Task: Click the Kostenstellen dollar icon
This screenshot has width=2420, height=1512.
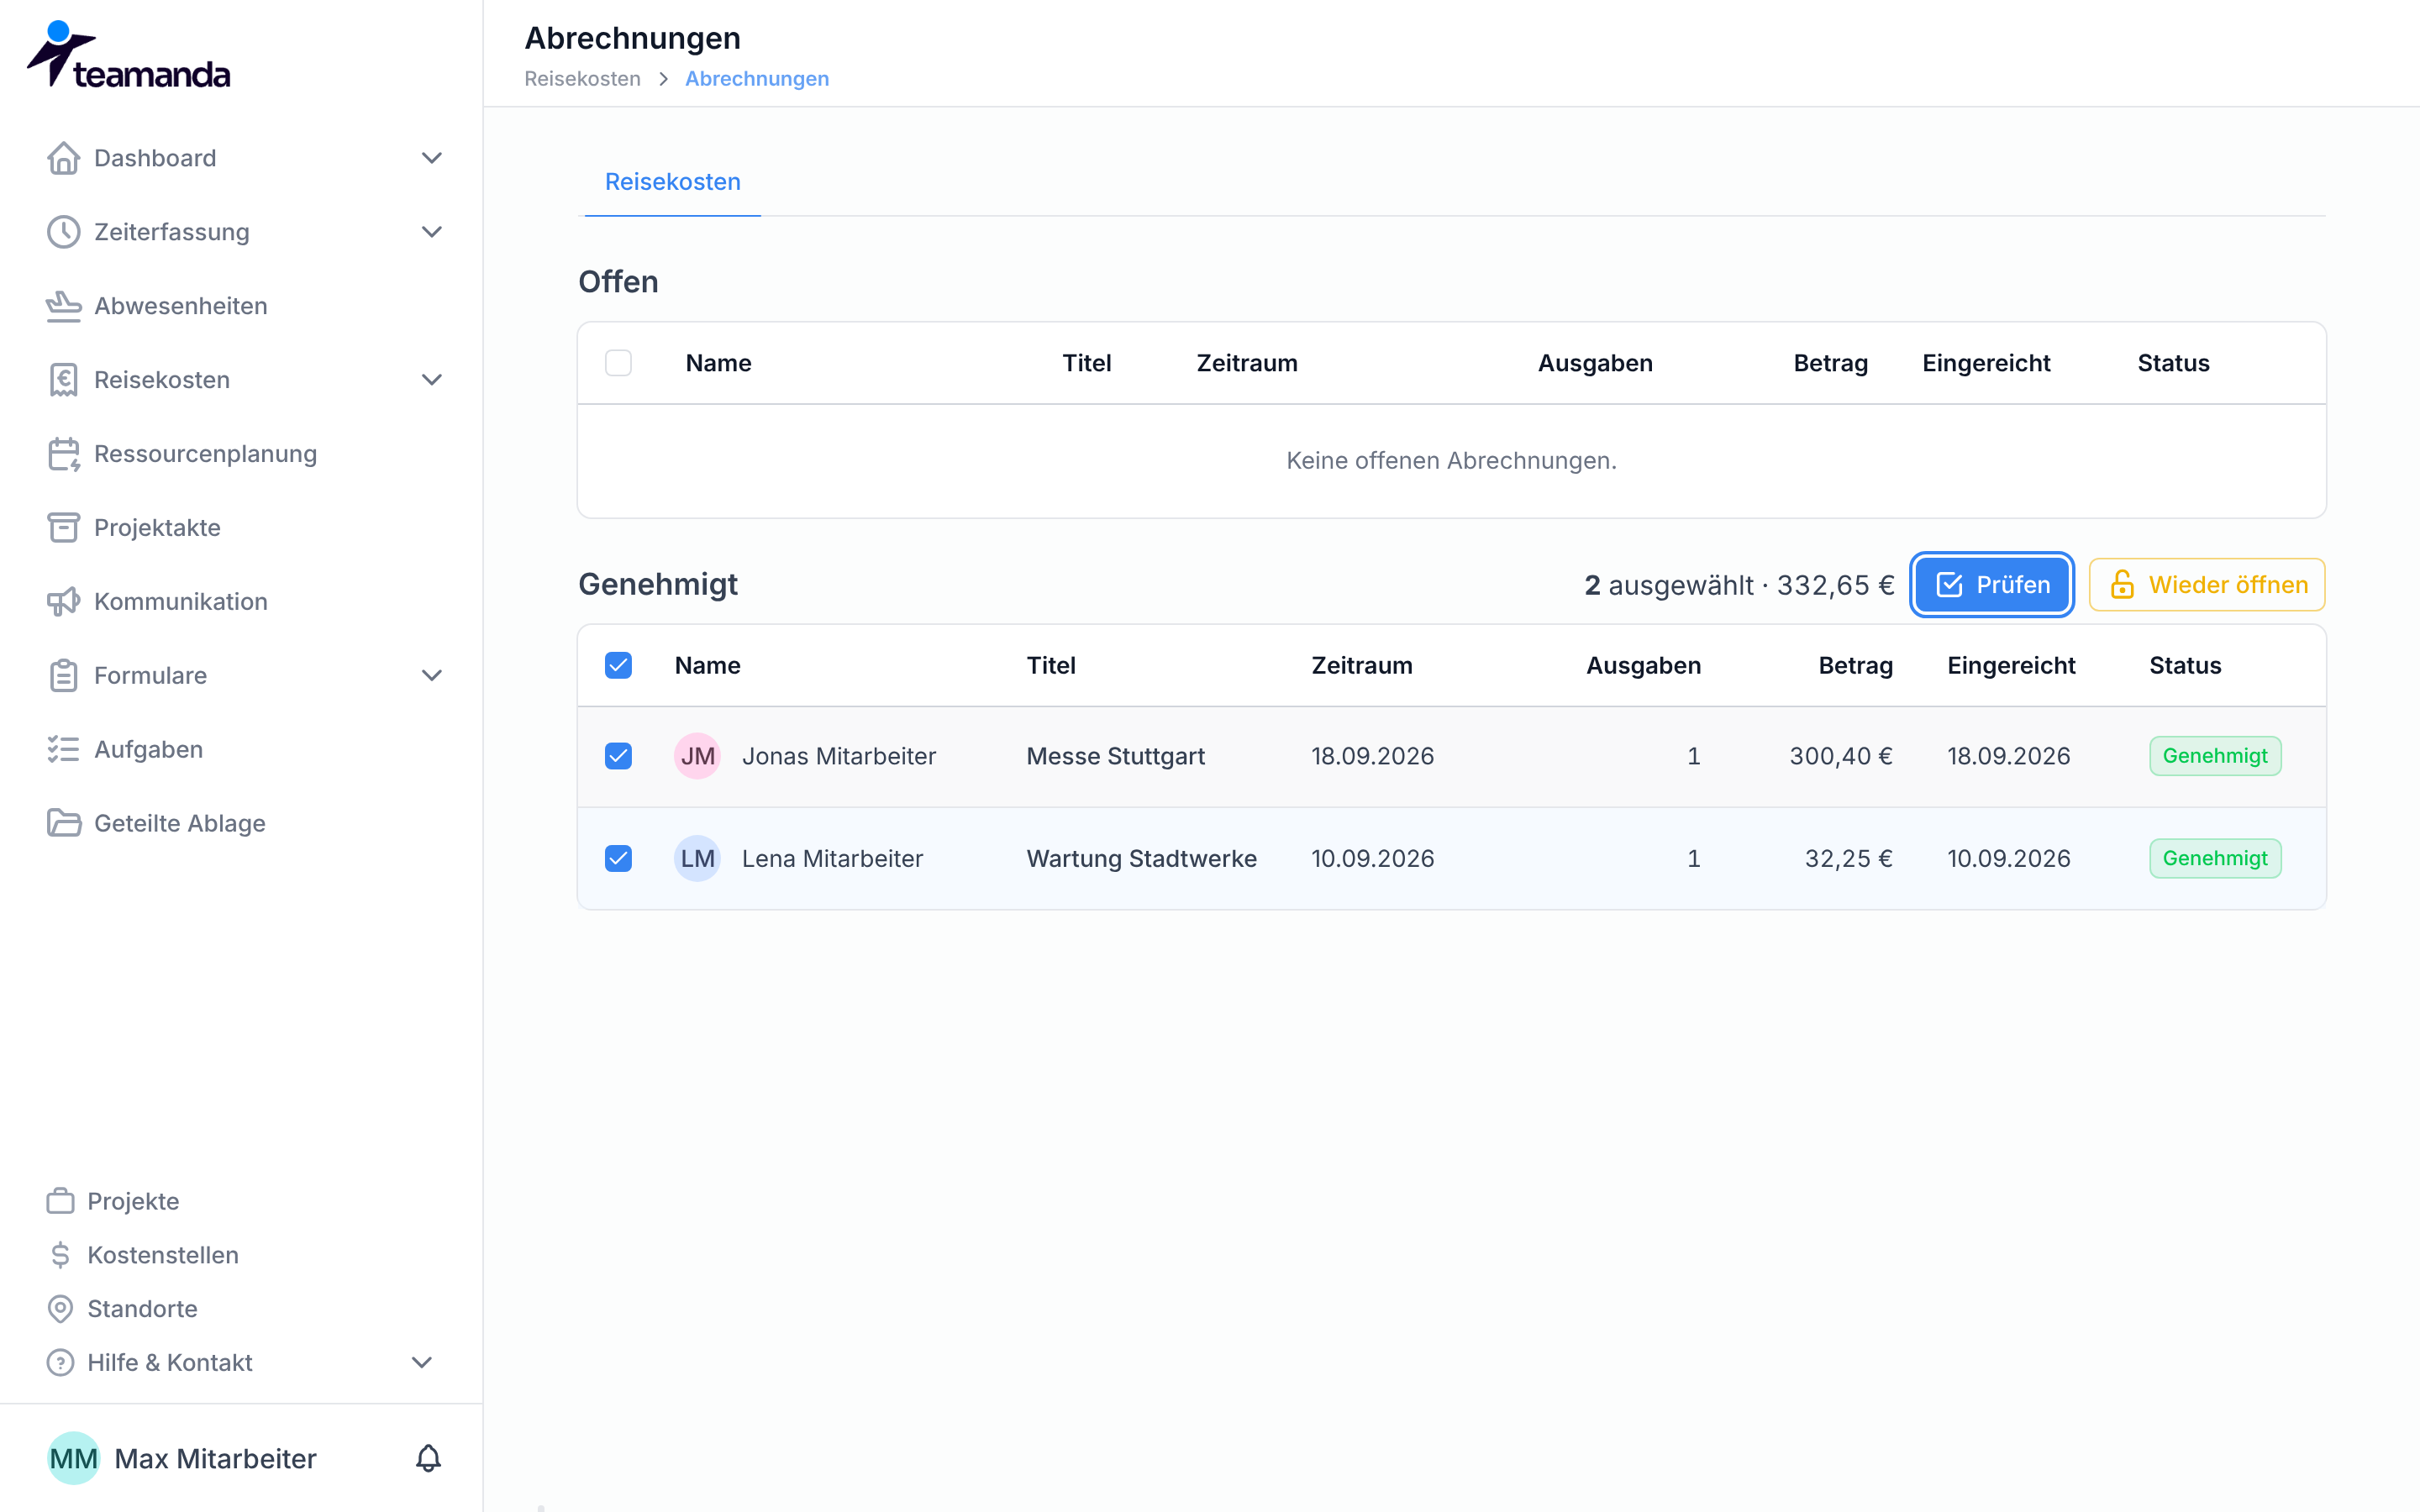Action: pos(60,1255)
